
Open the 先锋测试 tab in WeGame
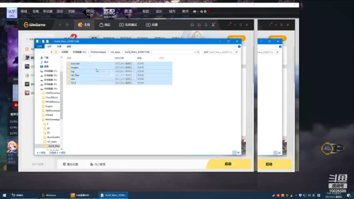pyautogui.click(x=128, y=25)
